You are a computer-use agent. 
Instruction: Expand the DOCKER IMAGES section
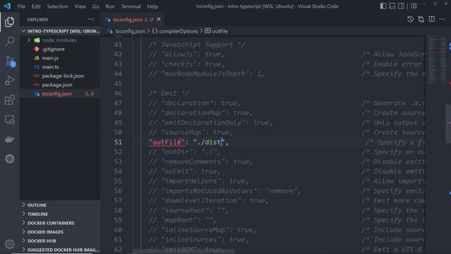[61, 232]
